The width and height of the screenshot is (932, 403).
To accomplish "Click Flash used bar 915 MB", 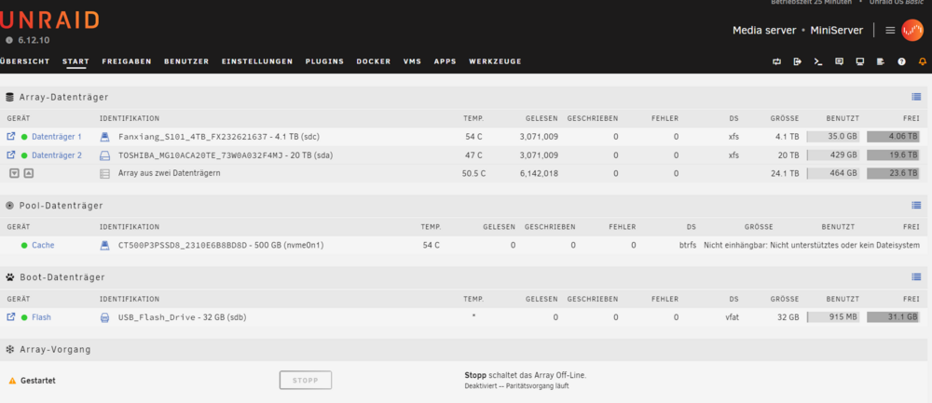I will pyautogui.click(x=832, y=317).
